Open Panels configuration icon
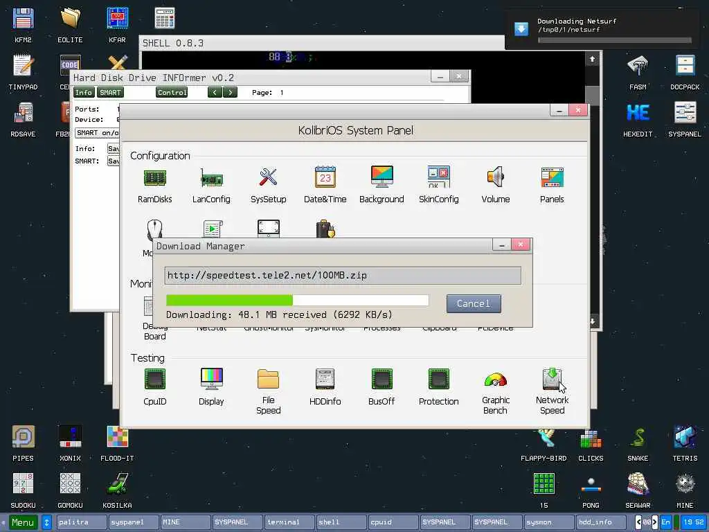The image size is (709, 532). pos(552,177)
